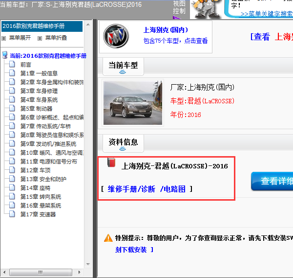
Task: Select 第12章 车顶 chapter
Action: pyautogui.click(x=36, y=170)
